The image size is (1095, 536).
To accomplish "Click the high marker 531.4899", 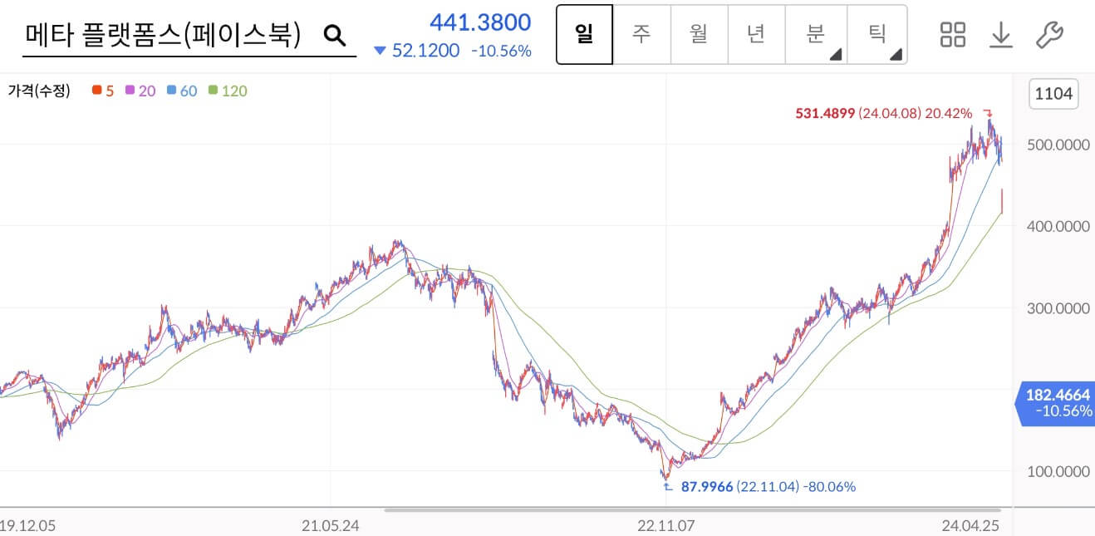I will click(825, 113).
